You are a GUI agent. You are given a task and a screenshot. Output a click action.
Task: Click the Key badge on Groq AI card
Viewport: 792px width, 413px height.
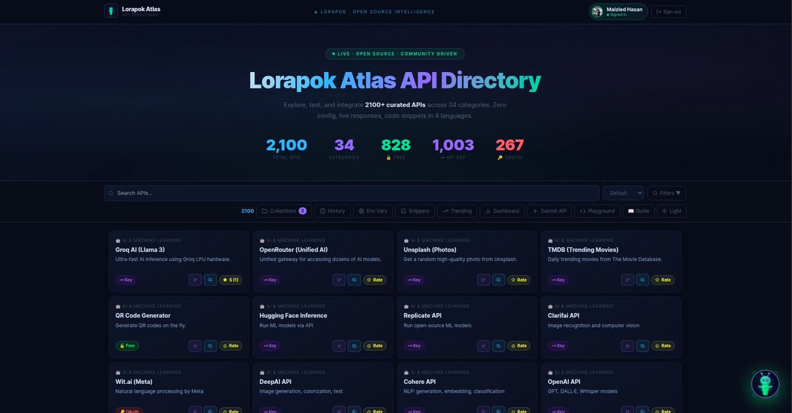126,280
